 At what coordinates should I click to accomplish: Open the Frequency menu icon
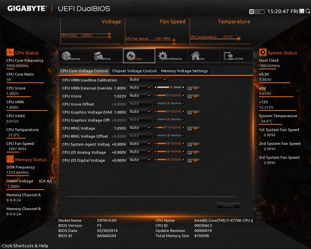pyautogui.click(x=66, y=56)
